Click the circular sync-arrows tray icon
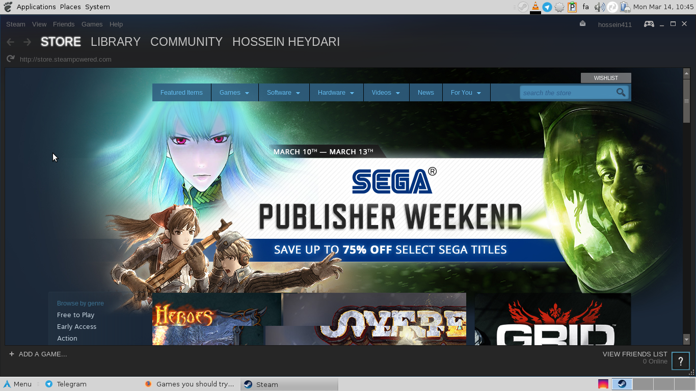 coord(612,7)
